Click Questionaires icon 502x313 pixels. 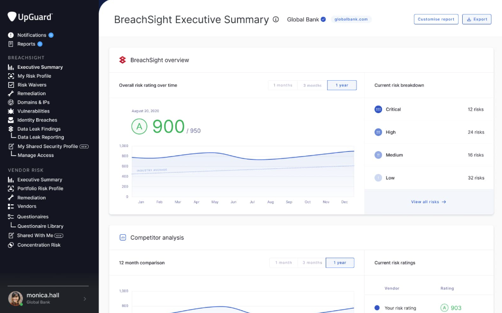[x=11, y=217]
